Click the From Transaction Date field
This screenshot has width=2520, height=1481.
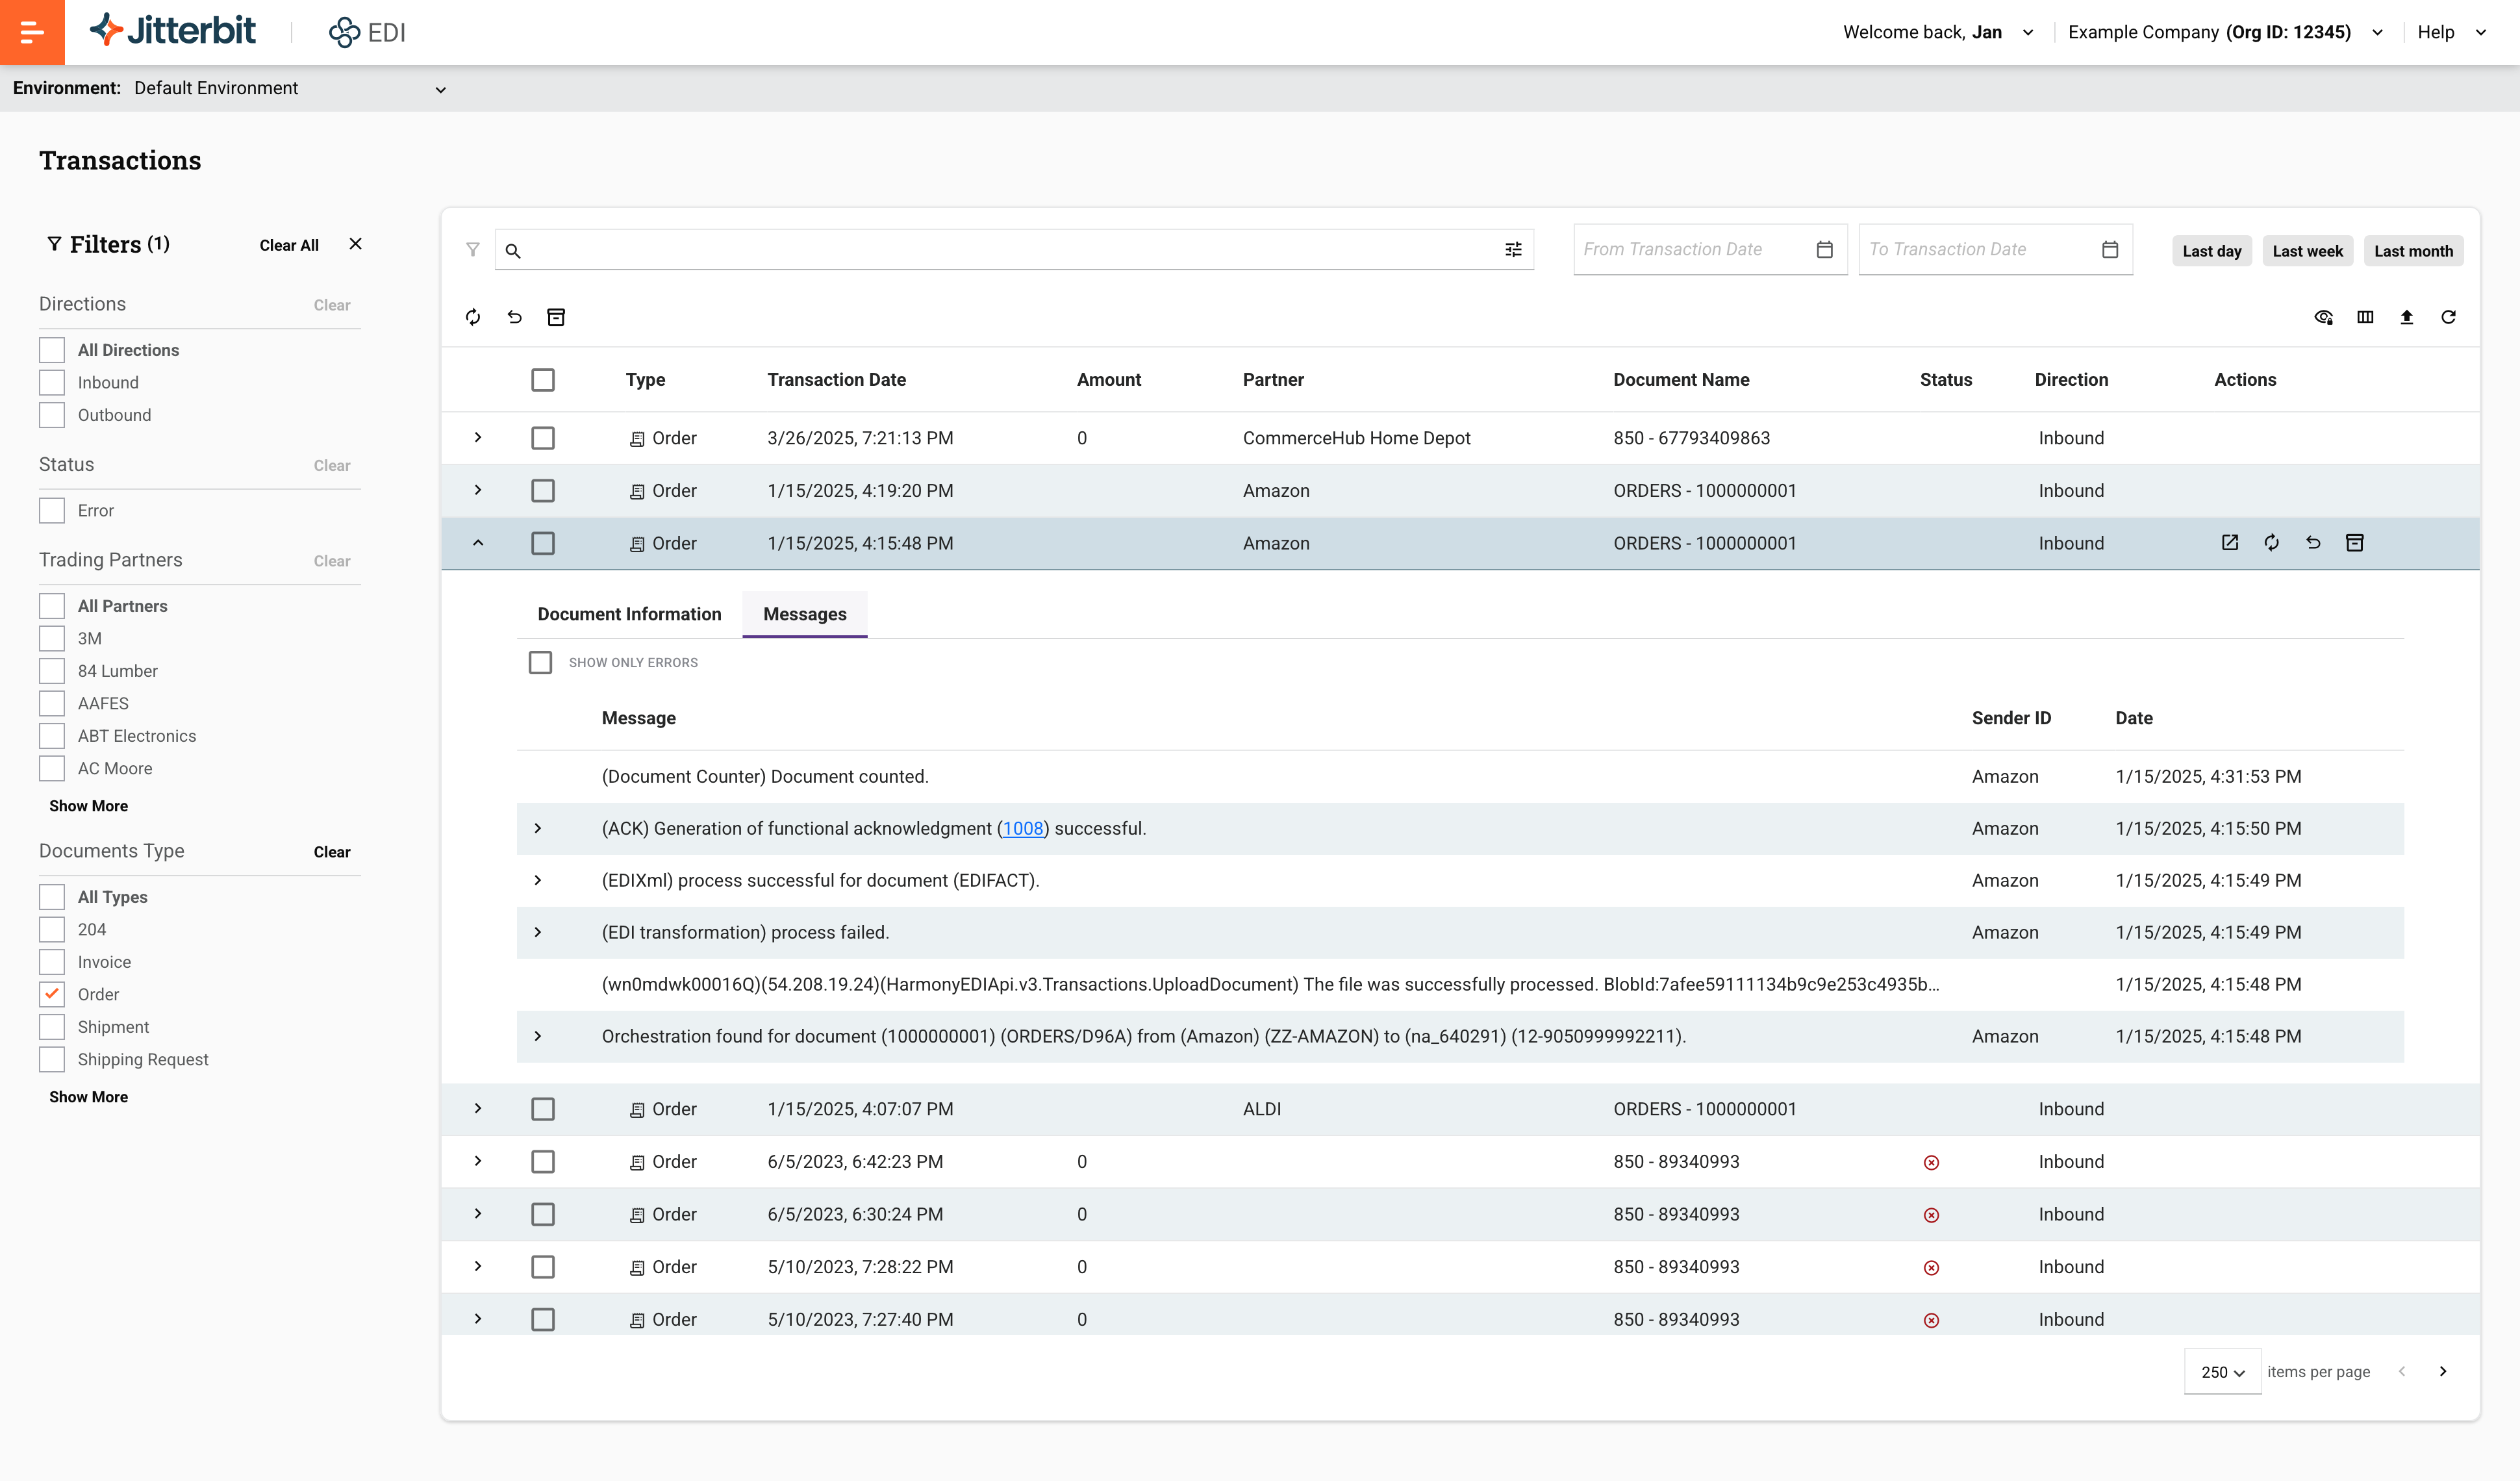(x=1710, y=250)
